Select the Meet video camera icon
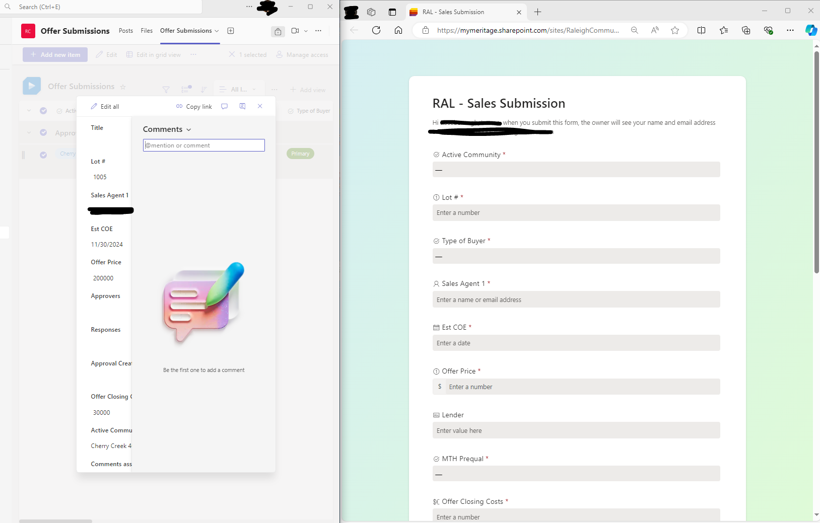This screenshot has width=820, height=523. pos(296,31)
